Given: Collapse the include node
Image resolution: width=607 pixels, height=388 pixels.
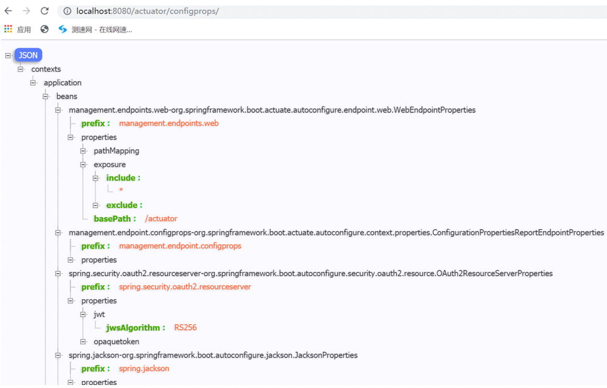Looking at the screenshot, I should tap(95, 178).
